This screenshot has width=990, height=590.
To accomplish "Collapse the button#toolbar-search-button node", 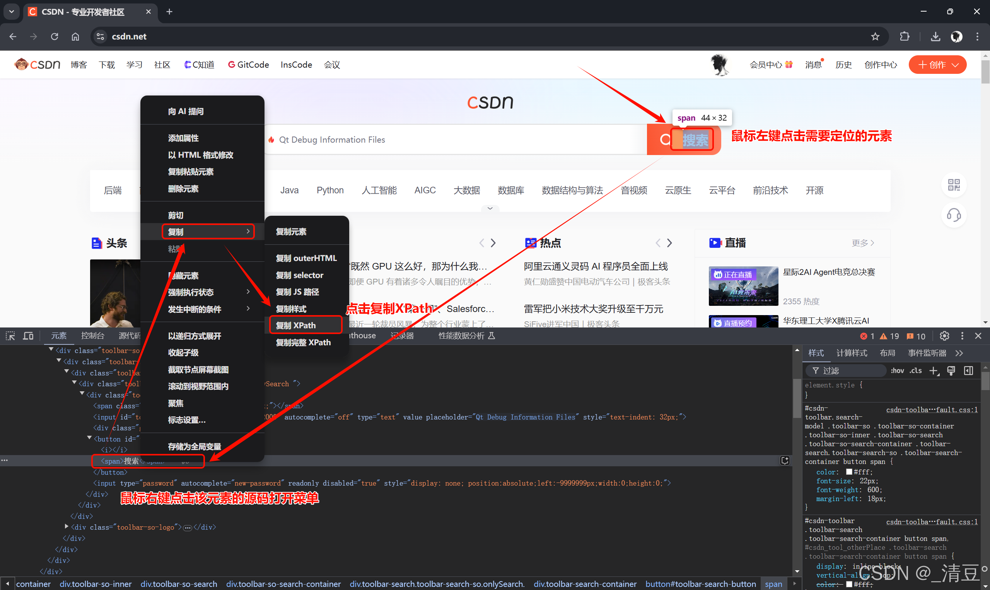I will coord(89,438).
